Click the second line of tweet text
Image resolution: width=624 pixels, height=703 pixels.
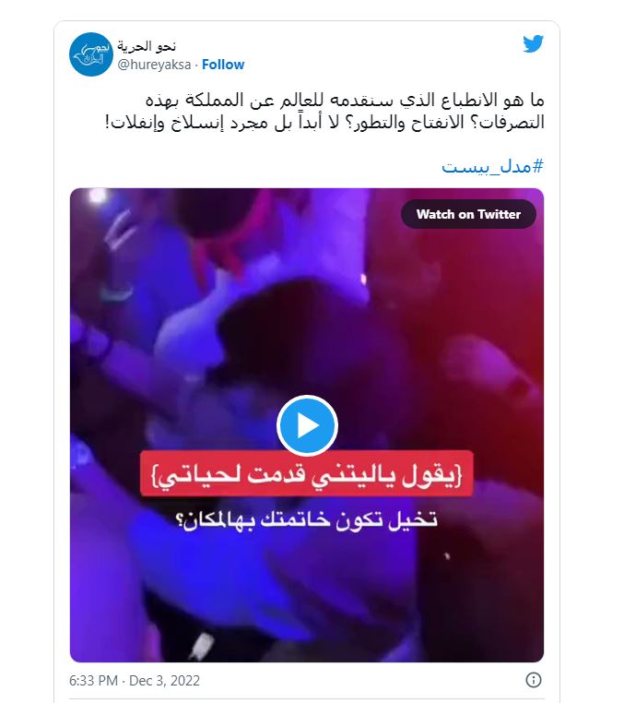click(324, 123)
